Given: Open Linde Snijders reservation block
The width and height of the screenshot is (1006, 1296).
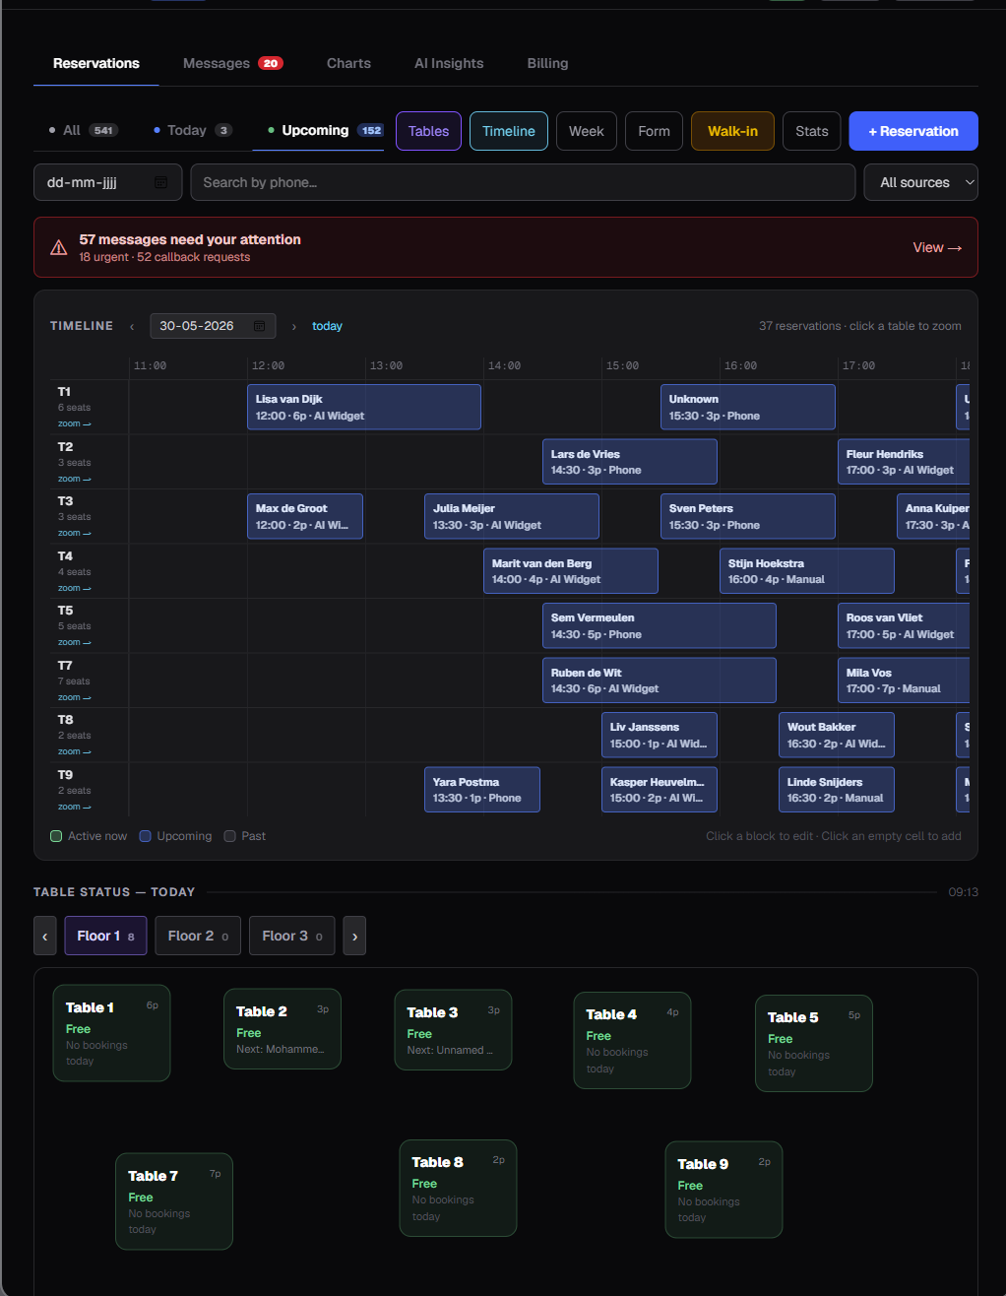Looking at the screenshot, I should click(x=837, y=790).
